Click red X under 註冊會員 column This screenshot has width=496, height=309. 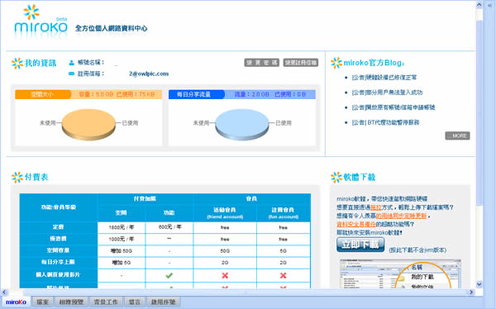tap(283, 275)
